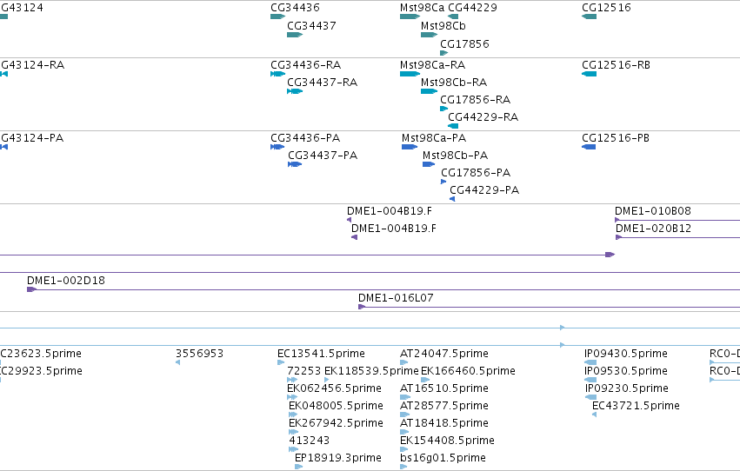Click the CG17856 gene label
This screenshot has height=471, width=740.
pos(465,44)
